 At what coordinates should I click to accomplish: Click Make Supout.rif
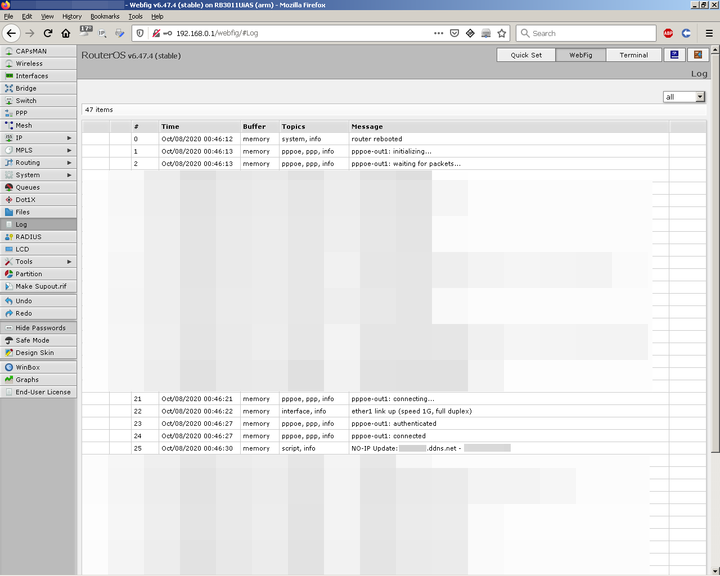pyautogui.click(x=38, y=286)
